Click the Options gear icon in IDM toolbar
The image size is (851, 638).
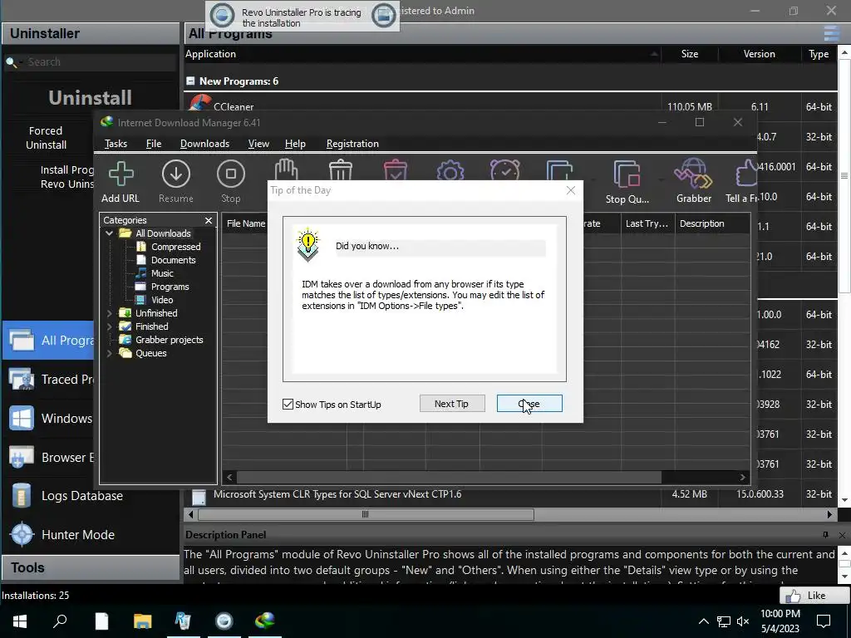pos(450,170)
